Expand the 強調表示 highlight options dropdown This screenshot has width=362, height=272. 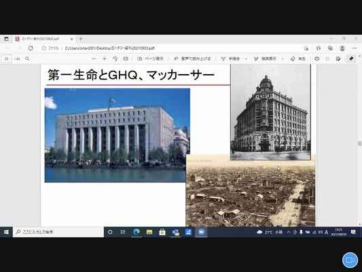283,59
